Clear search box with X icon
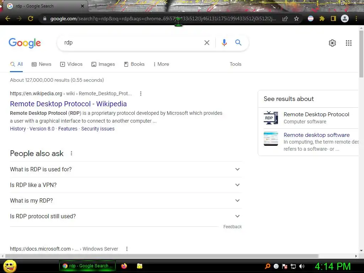Screen dimensions: 364x273 coord(207,43)
